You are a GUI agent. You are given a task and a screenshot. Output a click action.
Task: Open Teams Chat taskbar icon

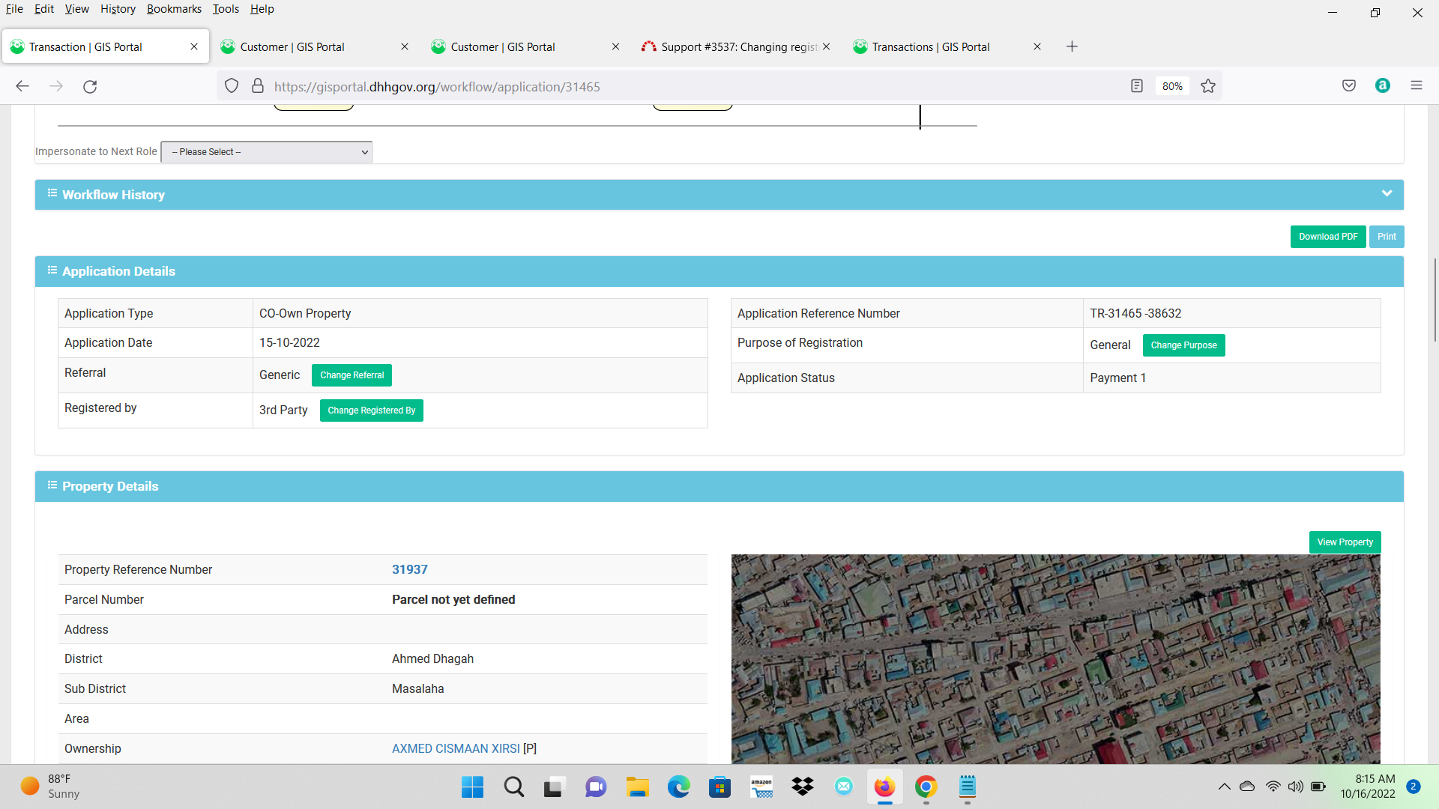coord(596,787)
